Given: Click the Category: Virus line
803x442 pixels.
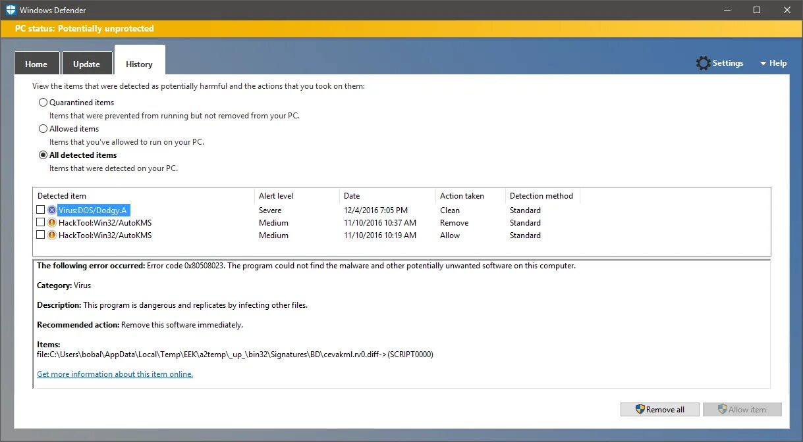Looking at the screenshot, I should (x=64, y=285).
